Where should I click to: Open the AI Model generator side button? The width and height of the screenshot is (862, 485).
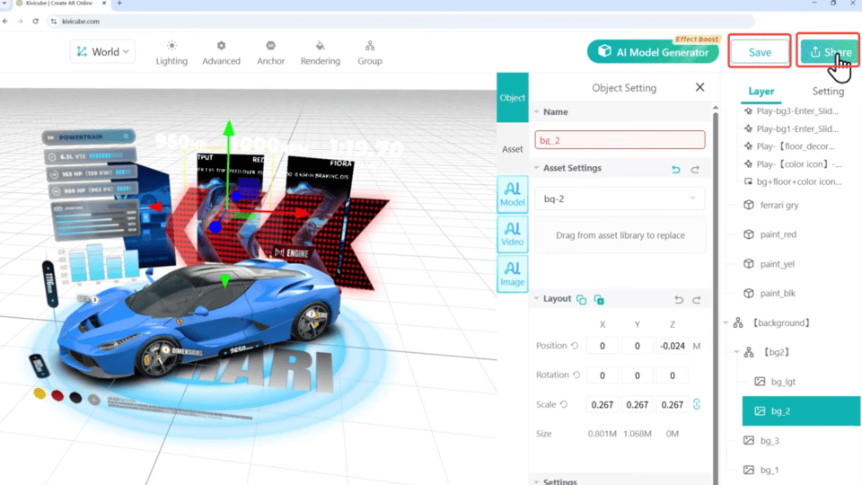pyautogui.click(x=513, y=194)
